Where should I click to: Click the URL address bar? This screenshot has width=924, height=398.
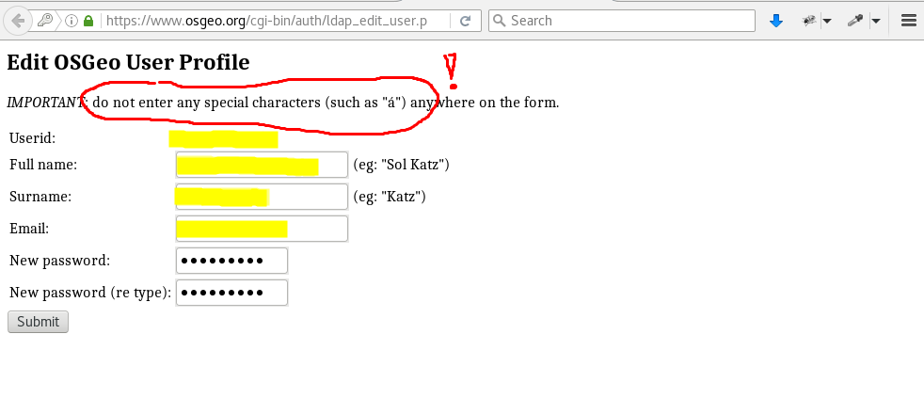click(x=273, y=21)
